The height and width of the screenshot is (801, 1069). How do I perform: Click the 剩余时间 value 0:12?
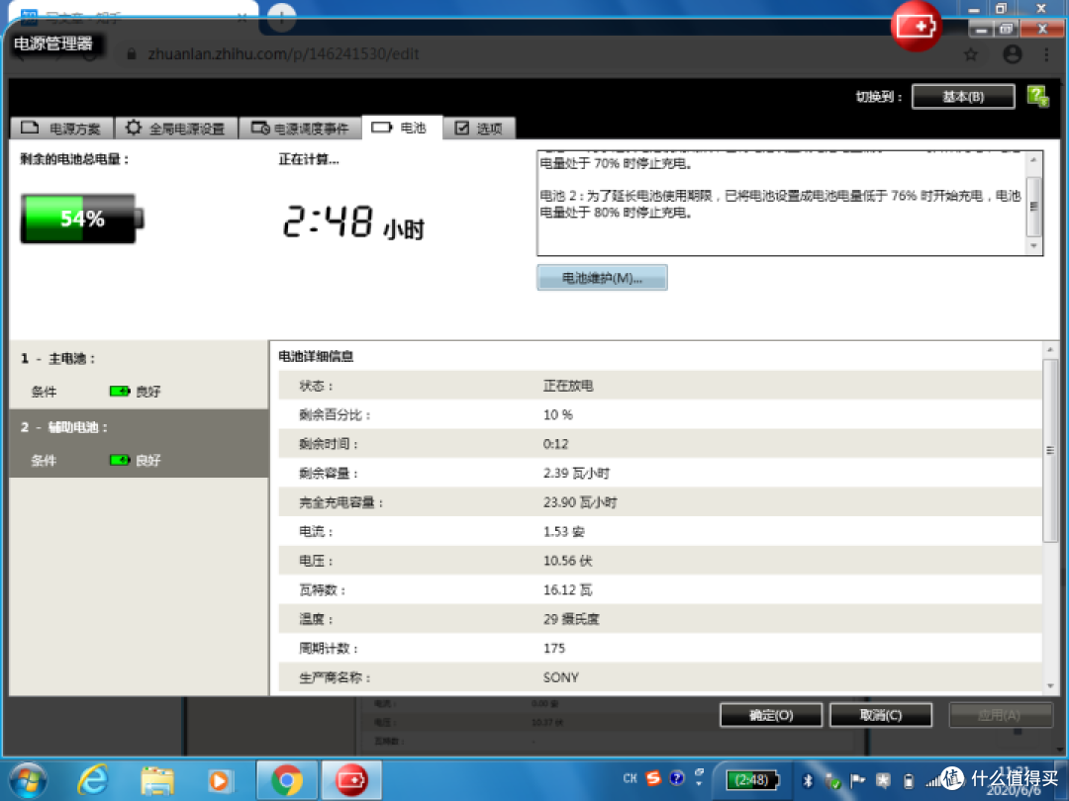tap(555, 444)
